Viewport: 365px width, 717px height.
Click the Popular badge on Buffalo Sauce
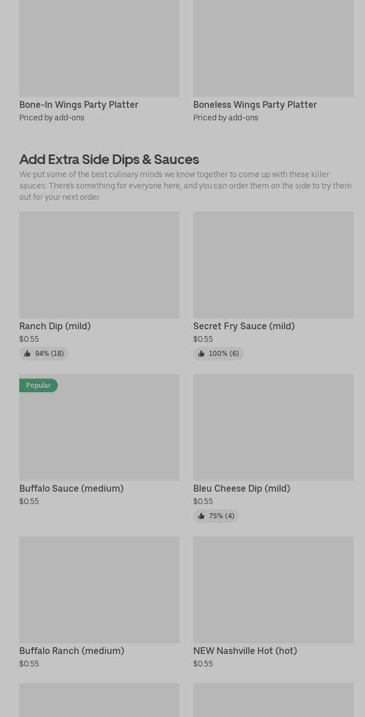pyautogui.click(x=39, y=385)
